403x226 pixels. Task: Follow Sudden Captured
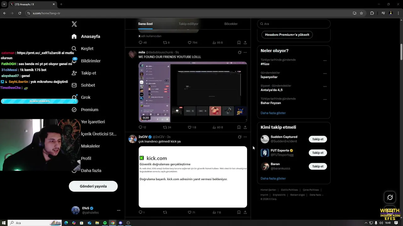[x=318, y=139]
